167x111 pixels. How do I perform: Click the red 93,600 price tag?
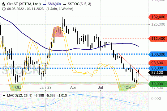[158, 63]
